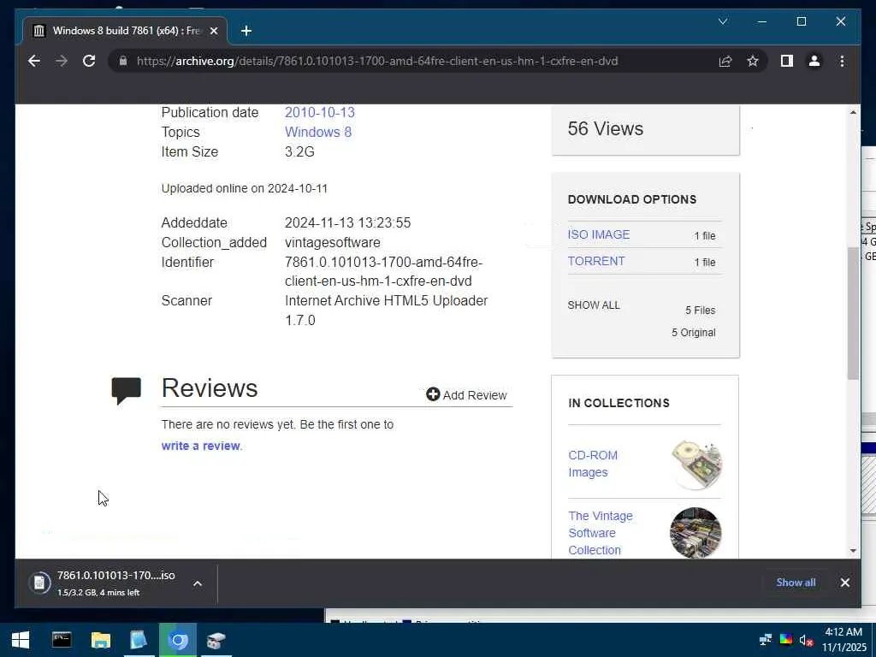Open the profile account menu

point(814,61)
